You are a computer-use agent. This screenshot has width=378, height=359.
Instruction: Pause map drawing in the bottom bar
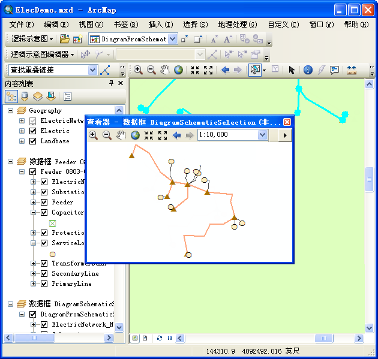[170, 338]
